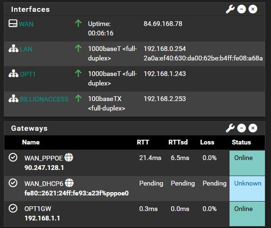
Task: Click the OPT1GW check-circle icon
Action: (13, 208)
